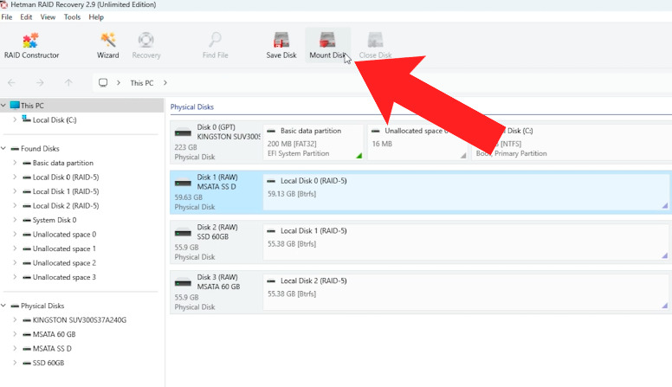
Task: Select Unallocated space 3 in tree
Action: 64,277
